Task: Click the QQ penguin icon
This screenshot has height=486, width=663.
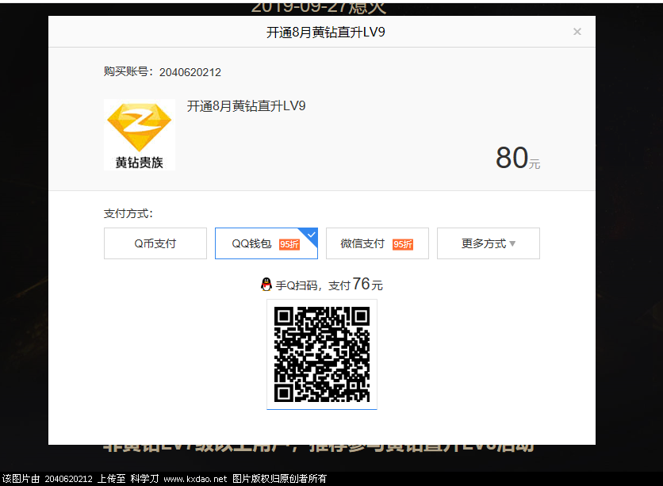Action: tap(266, 285)
